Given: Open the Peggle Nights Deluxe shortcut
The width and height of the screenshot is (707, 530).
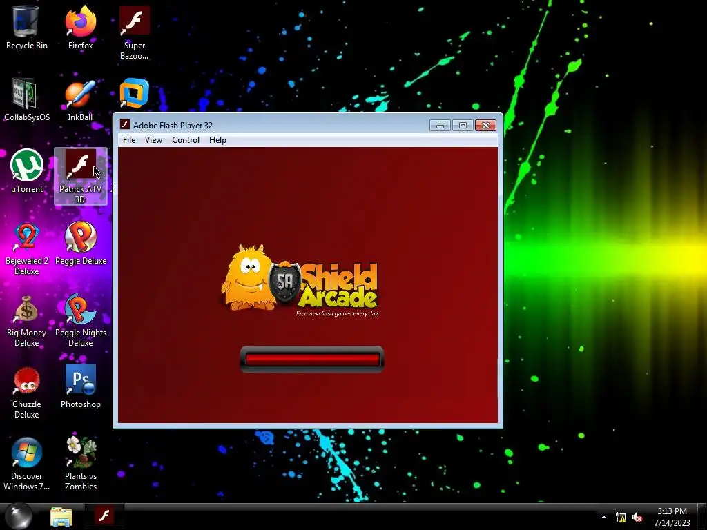Looking at the screenshot, I should (x=80, y=320).
